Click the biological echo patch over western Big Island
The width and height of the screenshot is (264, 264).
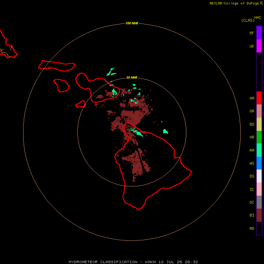click(x=136, y=163)
